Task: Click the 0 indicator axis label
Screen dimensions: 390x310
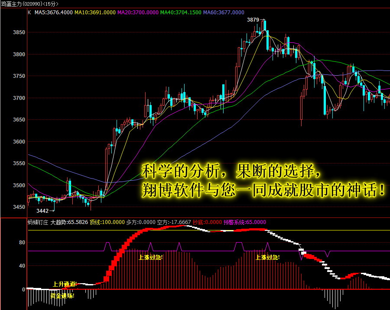Action: coord(24,289)
